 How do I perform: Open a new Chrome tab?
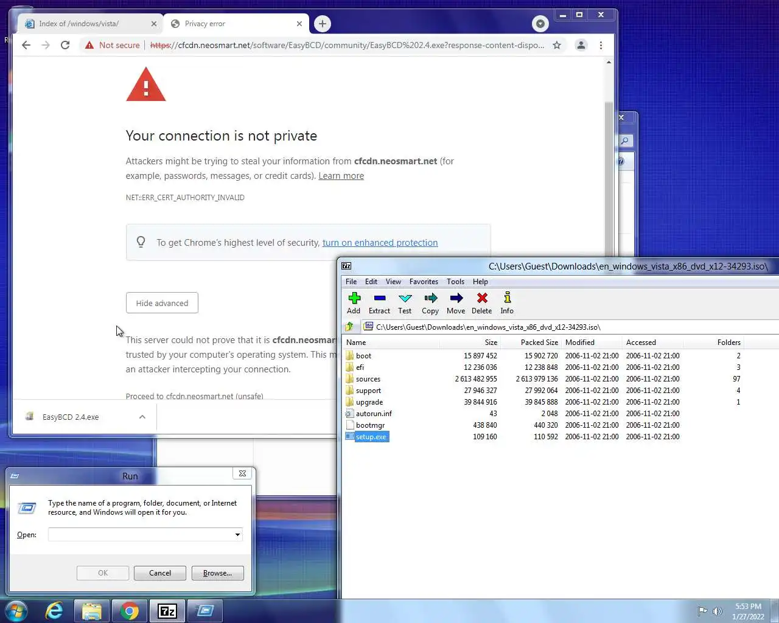(323, 24)
